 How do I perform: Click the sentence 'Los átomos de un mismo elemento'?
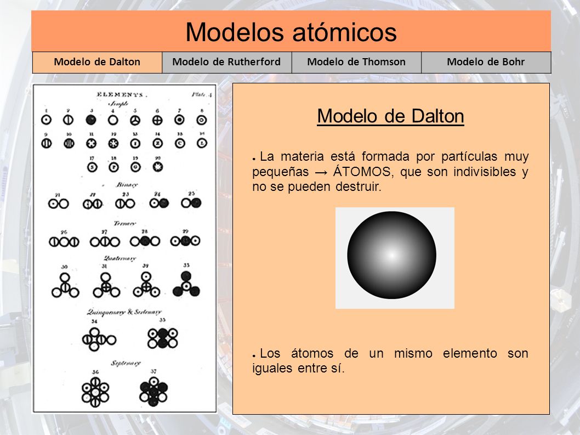click(390, 360)
